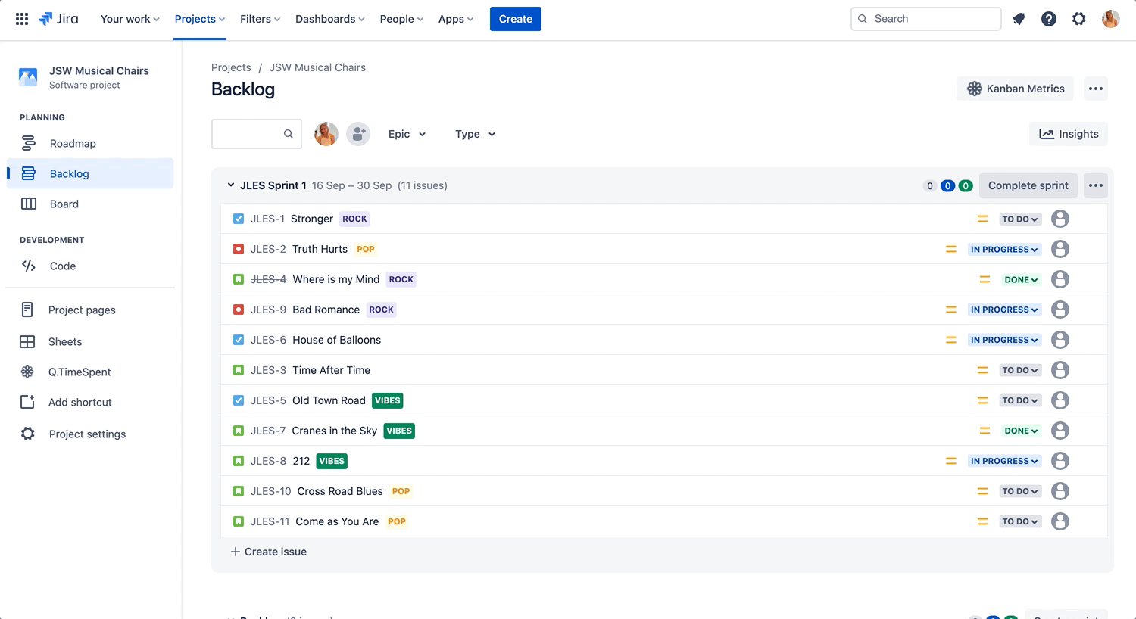The image size is (1136, 619).
Task: Open the Filters menu
Action: click(260, 19)
